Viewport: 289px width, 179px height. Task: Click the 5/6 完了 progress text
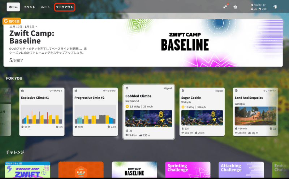(x=16, y=60)
